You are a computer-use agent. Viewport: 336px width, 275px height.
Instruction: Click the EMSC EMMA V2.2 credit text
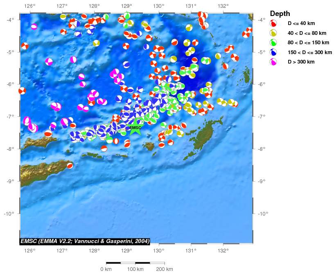[85, 241]
